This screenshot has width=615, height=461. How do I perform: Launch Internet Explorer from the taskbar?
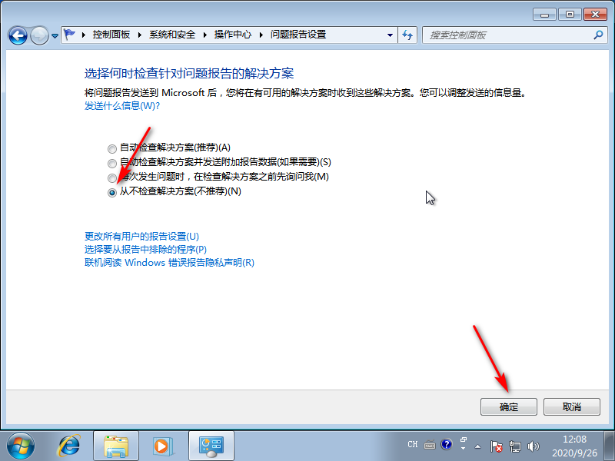pyautogui.click(x=69, y=446)
